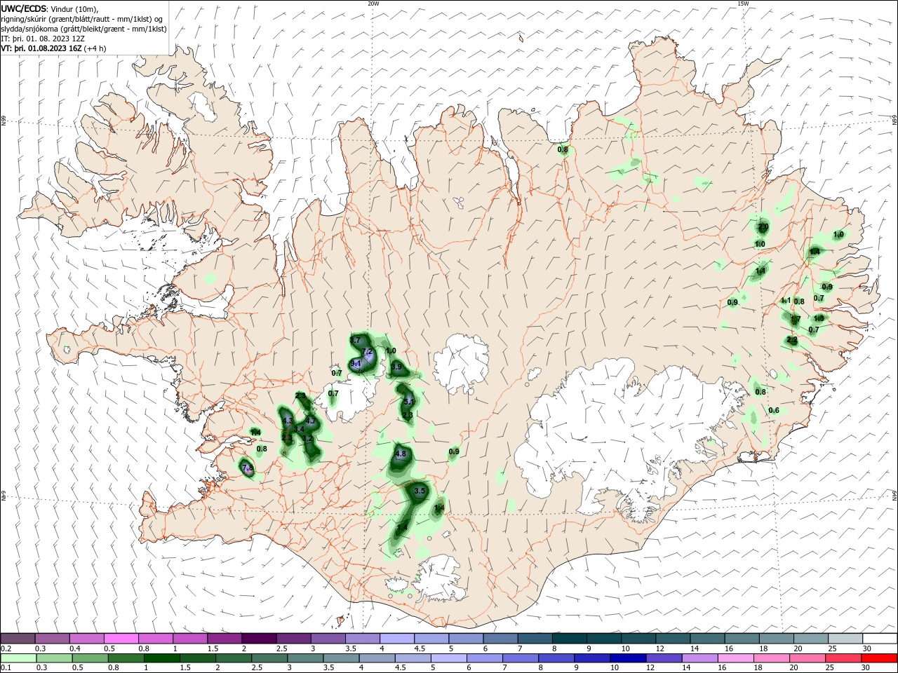Pick the red-pink 25 swatch in rain legend

coord(843,659)
